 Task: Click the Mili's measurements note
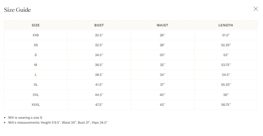58,123
